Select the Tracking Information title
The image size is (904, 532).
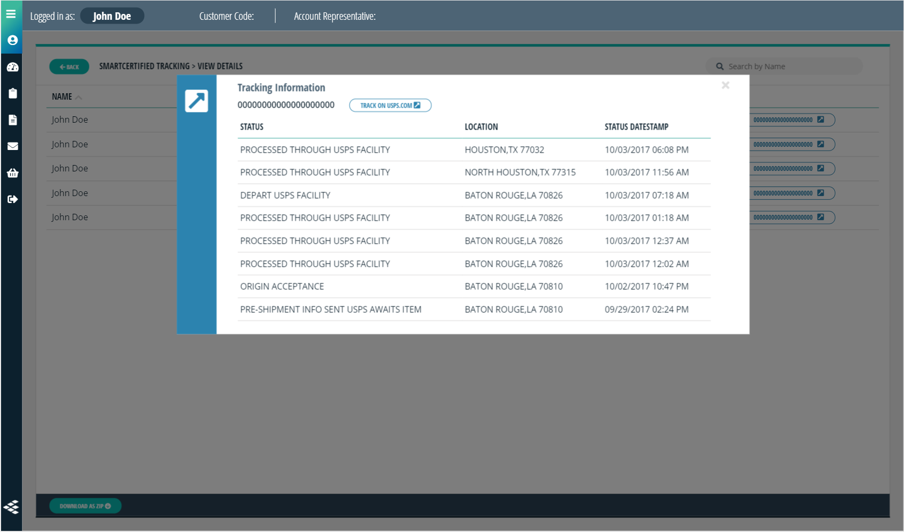click(x=281, y=87)
